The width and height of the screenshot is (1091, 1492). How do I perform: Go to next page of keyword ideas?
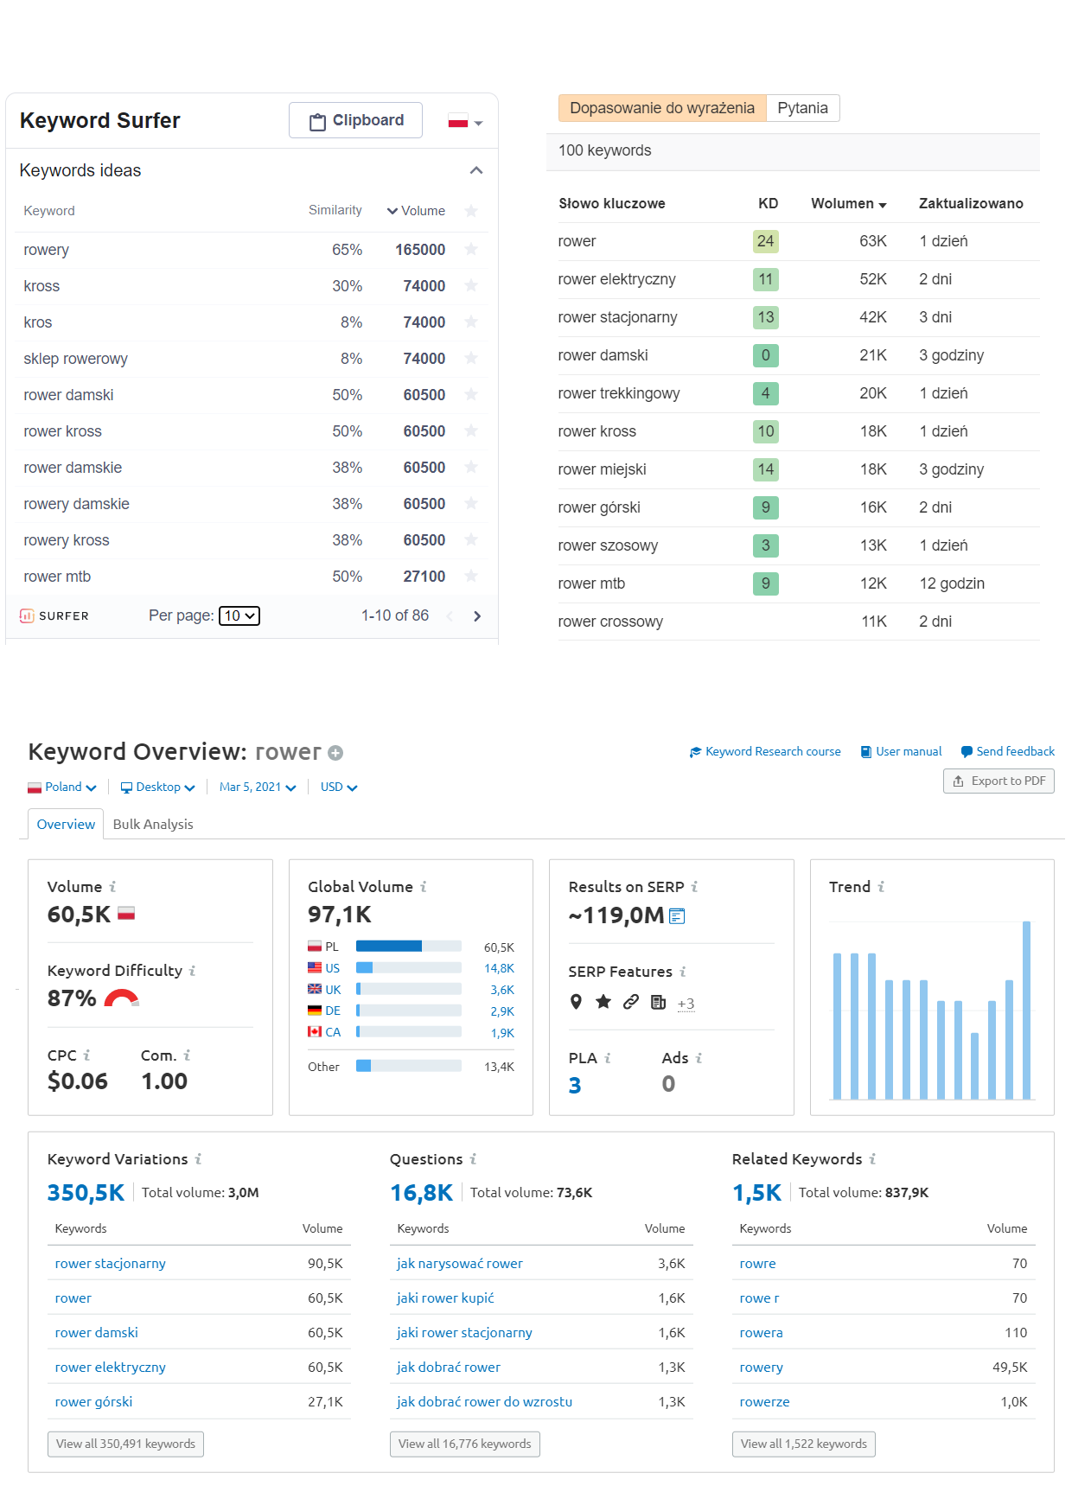[477, 616]
